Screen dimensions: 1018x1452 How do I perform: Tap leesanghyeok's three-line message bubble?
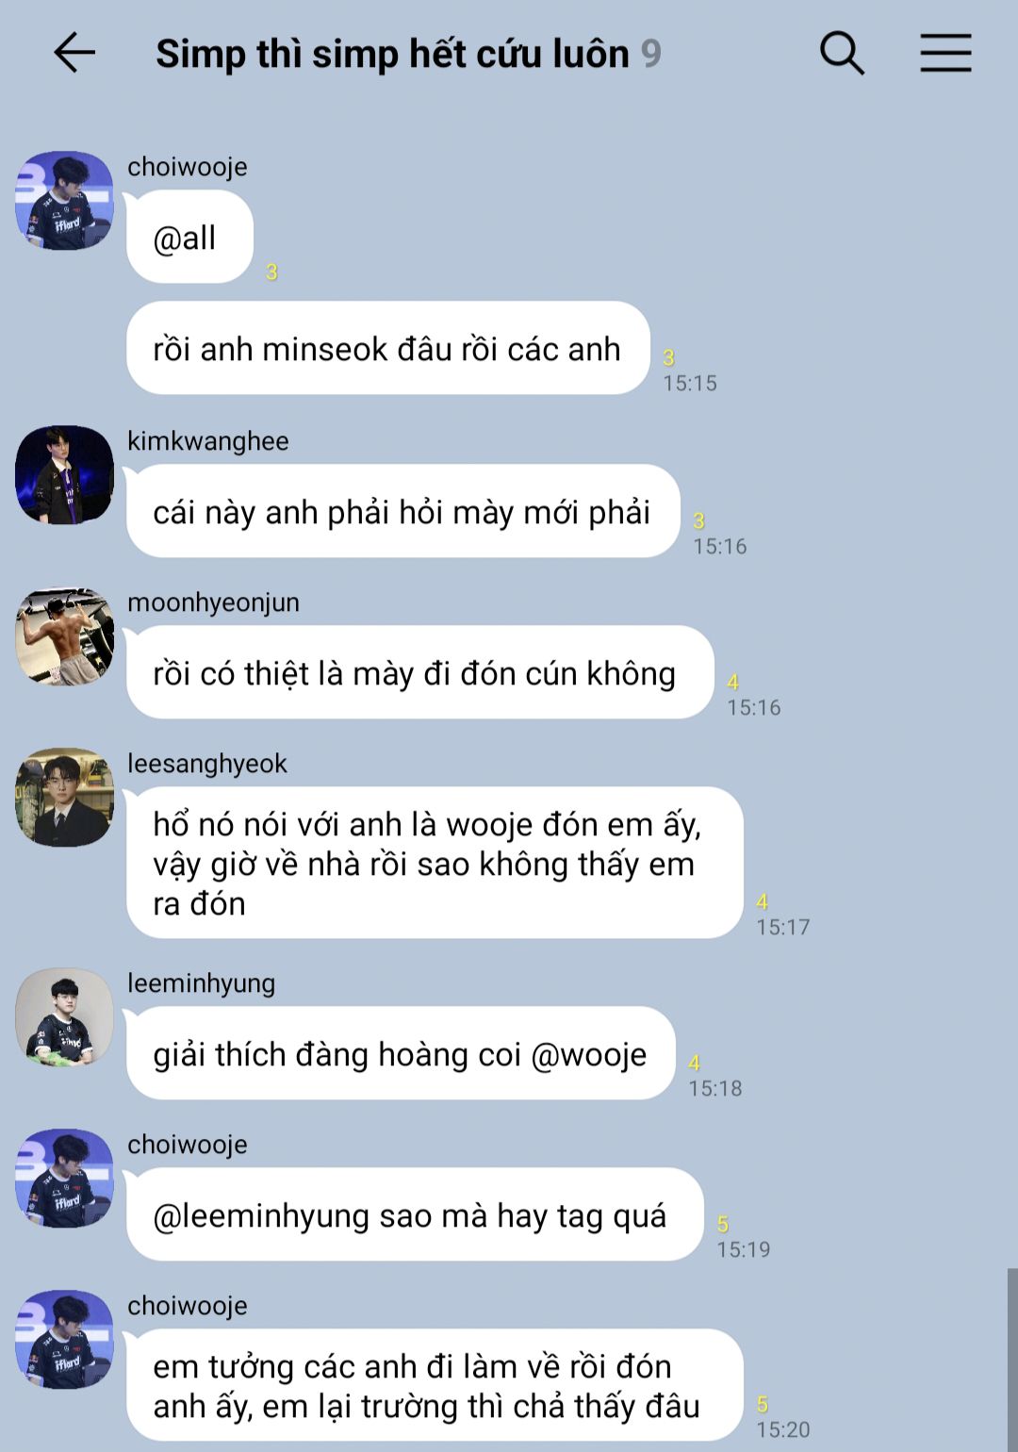tap(435, 863)
